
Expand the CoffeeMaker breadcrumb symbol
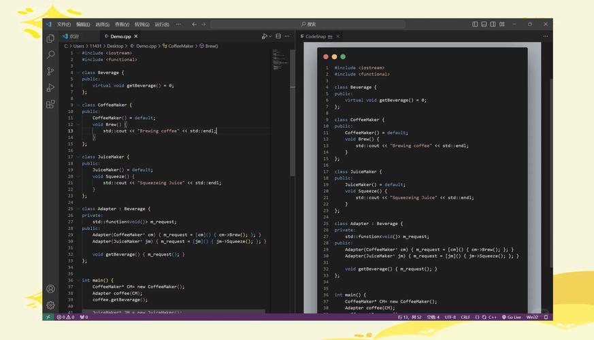click(x=181, y=46)
